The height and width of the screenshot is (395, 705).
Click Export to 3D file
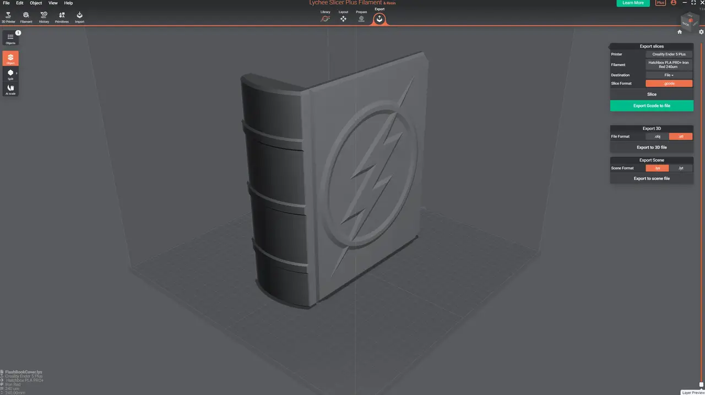pyautogui.click(x=652, y=147)
